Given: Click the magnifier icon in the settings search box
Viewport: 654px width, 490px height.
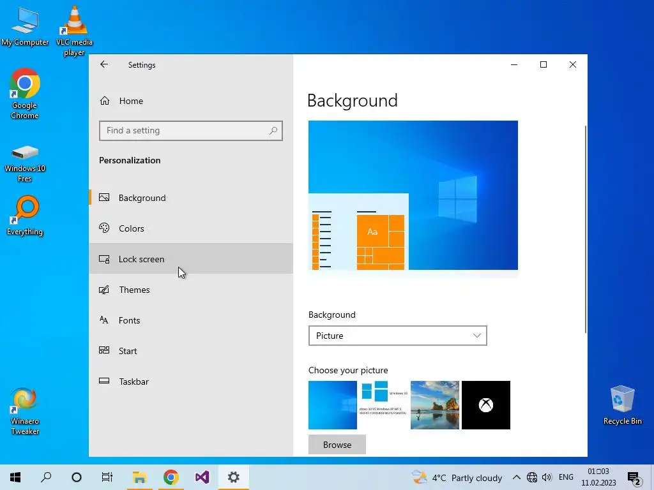Looking at the screenshot, I should 273,131.
